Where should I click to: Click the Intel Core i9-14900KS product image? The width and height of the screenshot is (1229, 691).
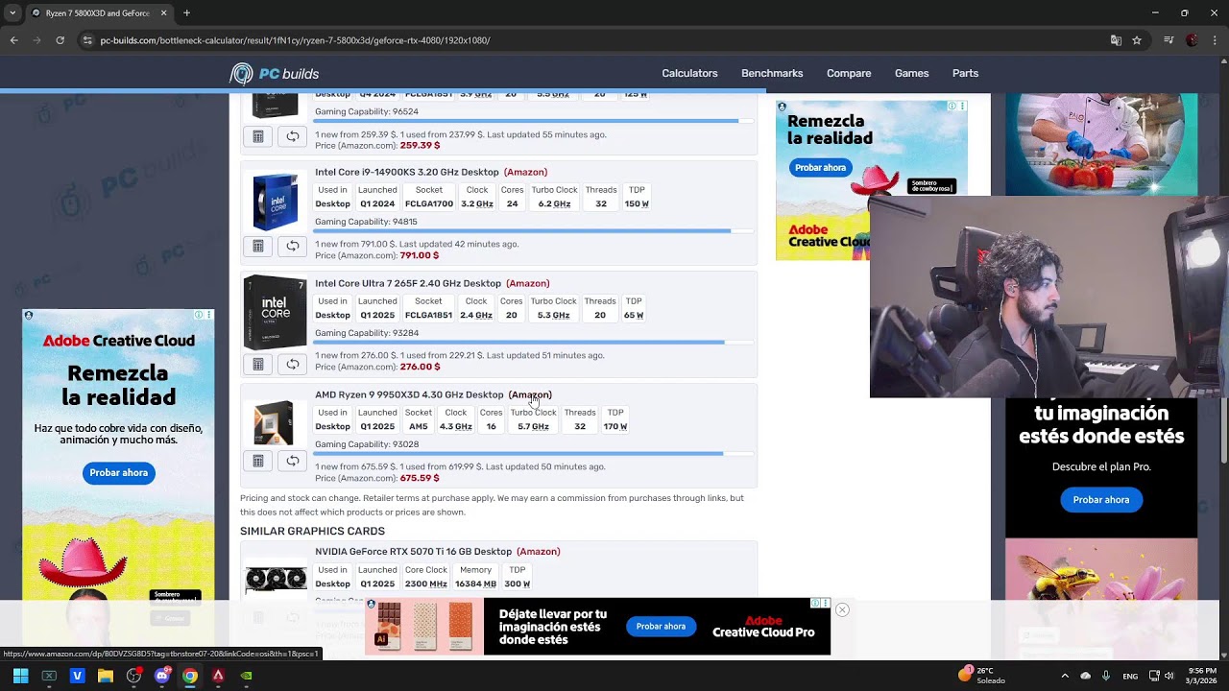coord(275,201)
